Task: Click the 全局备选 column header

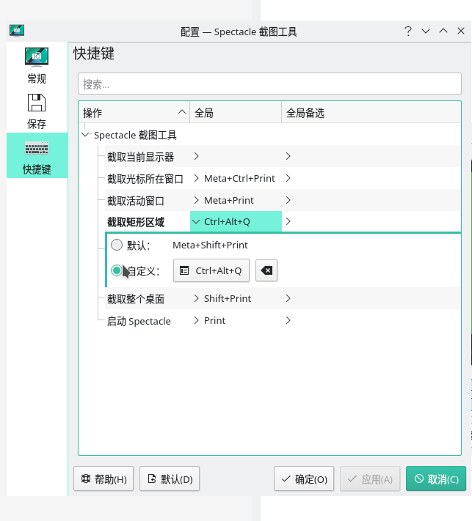Action: (x=371, y=112)
